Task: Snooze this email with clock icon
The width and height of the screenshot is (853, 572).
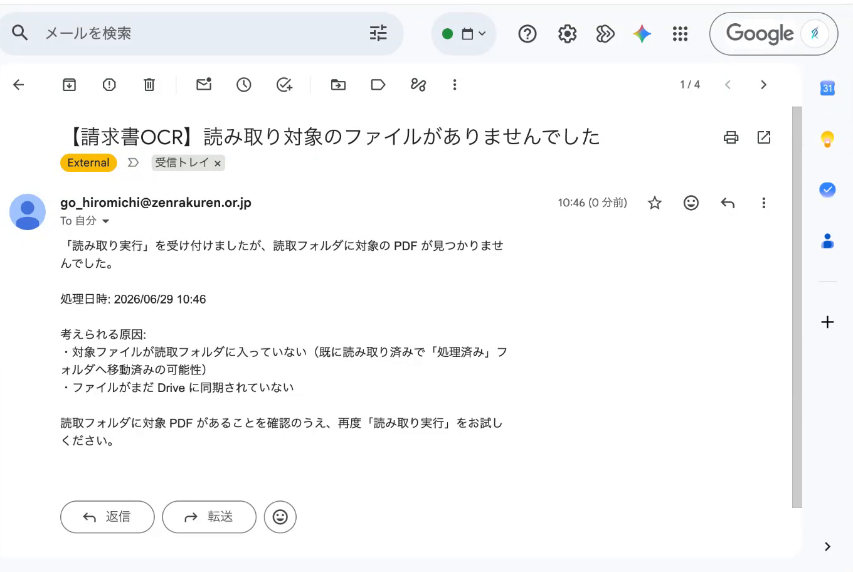Action: [244, 85]
